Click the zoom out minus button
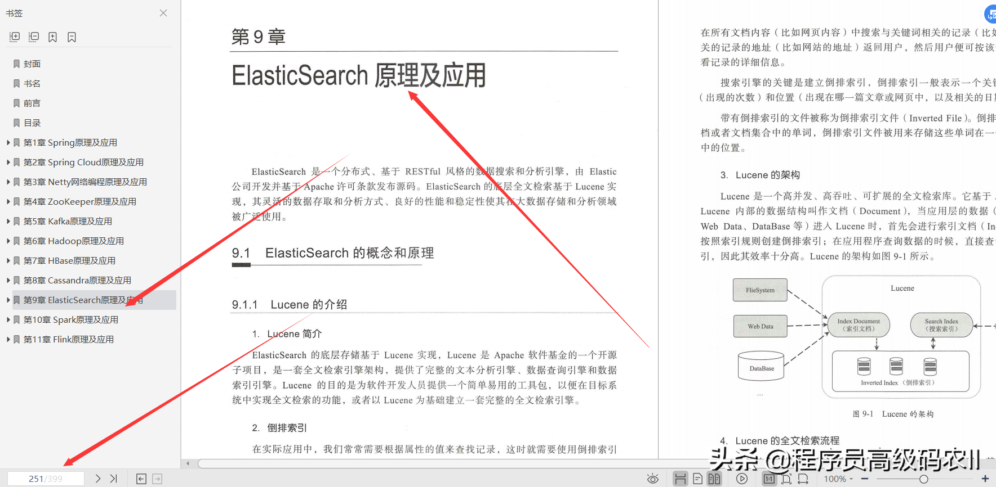 pyautogui.click(x=865, y=479)
